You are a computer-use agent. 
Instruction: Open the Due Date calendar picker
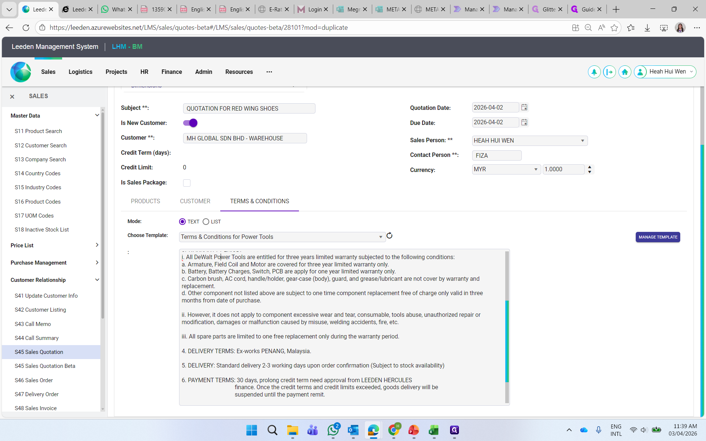point(524,122)
